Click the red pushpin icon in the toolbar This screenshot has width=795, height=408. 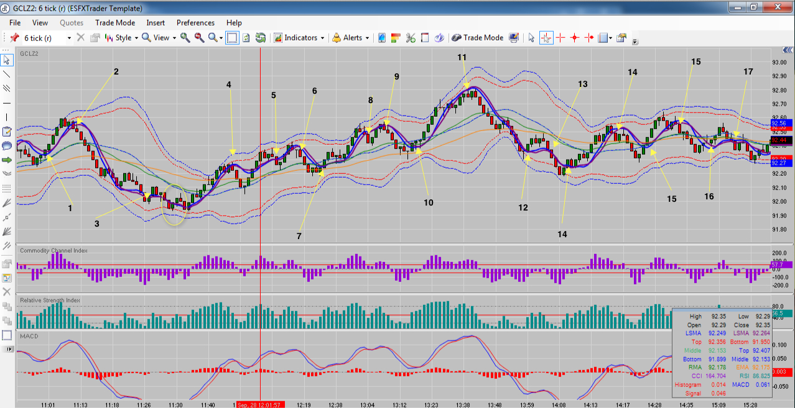click(14, 38)
